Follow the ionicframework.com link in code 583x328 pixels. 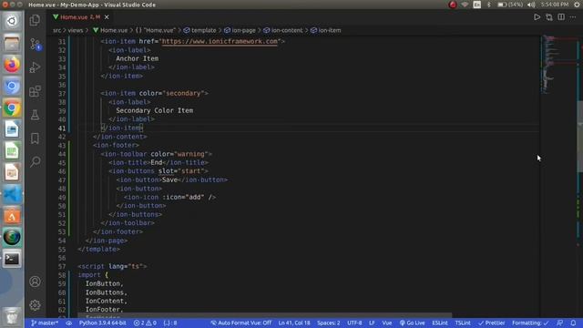(220, 41)
